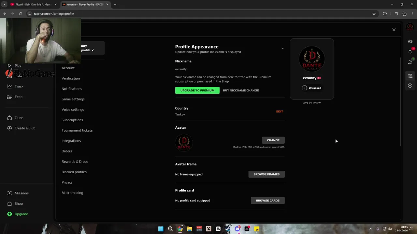Open the Clubs shield icon
The height and width of the screenshot is (234, 417).
click(9, 118)
